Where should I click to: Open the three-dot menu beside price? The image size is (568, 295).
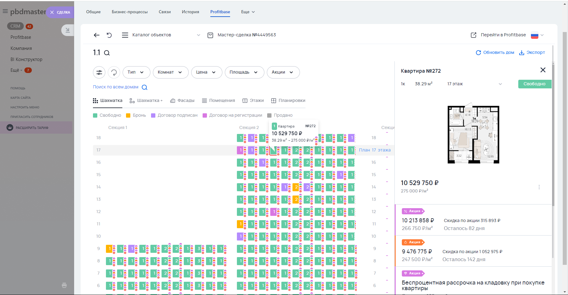point(539,187)
